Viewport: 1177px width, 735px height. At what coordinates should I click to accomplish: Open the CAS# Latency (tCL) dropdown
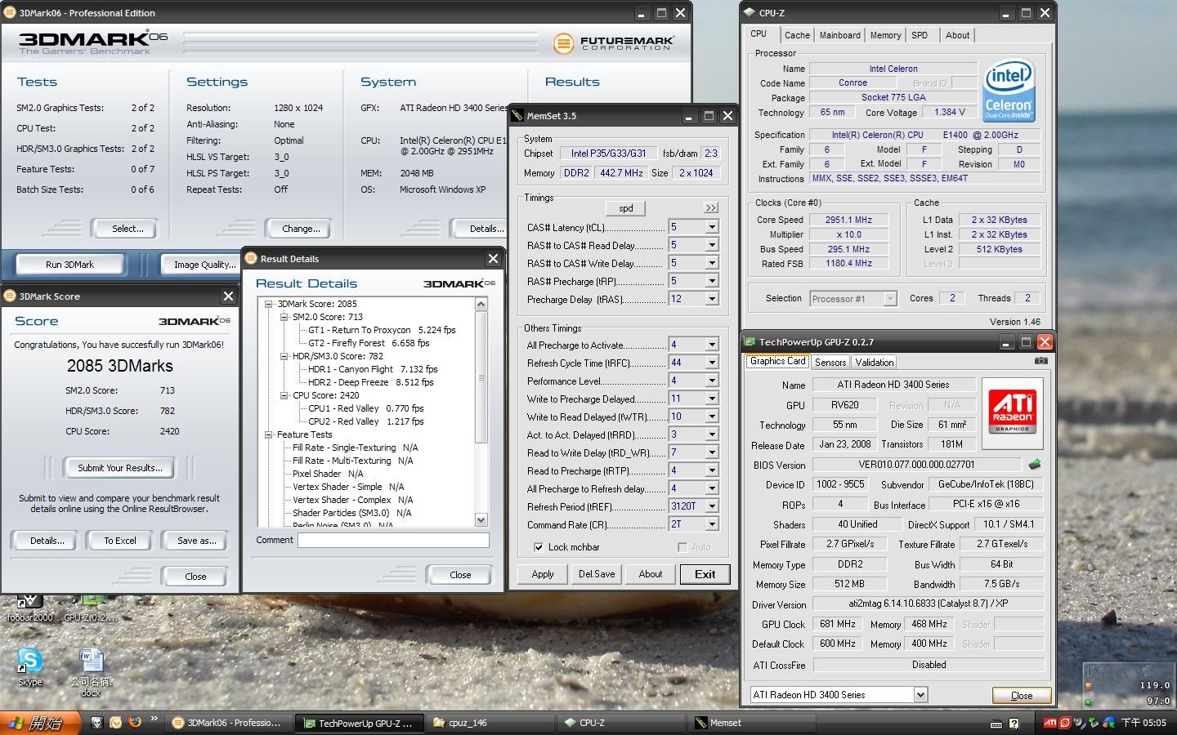[712, 227]
